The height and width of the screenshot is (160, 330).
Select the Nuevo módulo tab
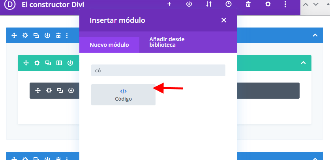(109, 45)
